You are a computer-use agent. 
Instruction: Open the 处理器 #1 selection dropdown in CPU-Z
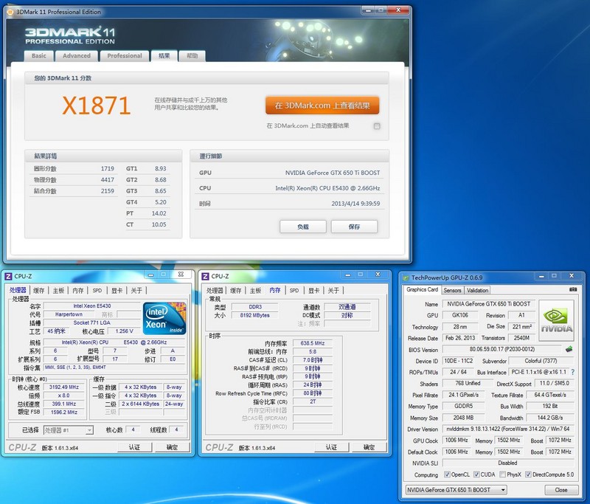pos(69,430)
